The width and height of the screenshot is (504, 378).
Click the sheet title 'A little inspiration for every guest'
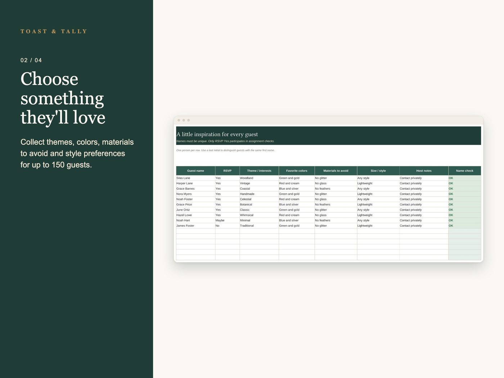(x=217, y=134)
